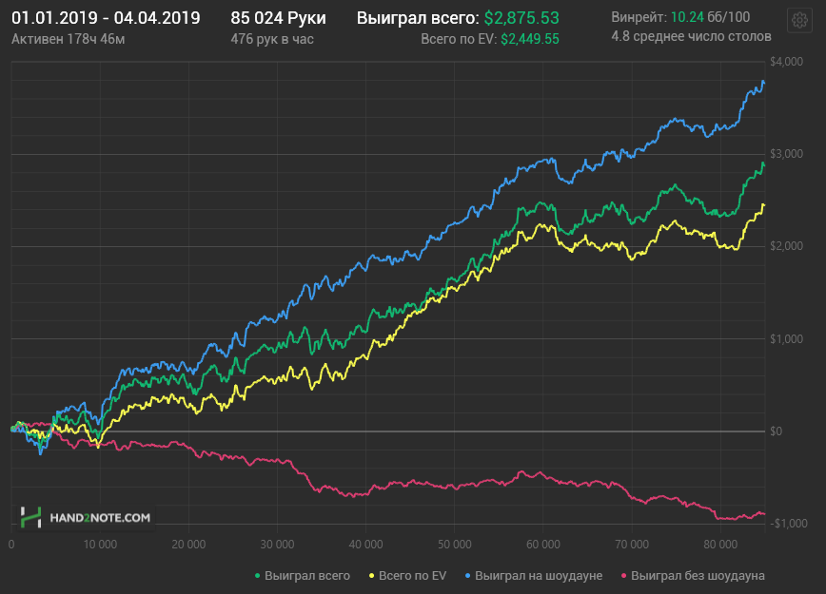Click the date range 01.01.2019 - 04.04.2019
This screenshot has height=594, width=826.
106,18
